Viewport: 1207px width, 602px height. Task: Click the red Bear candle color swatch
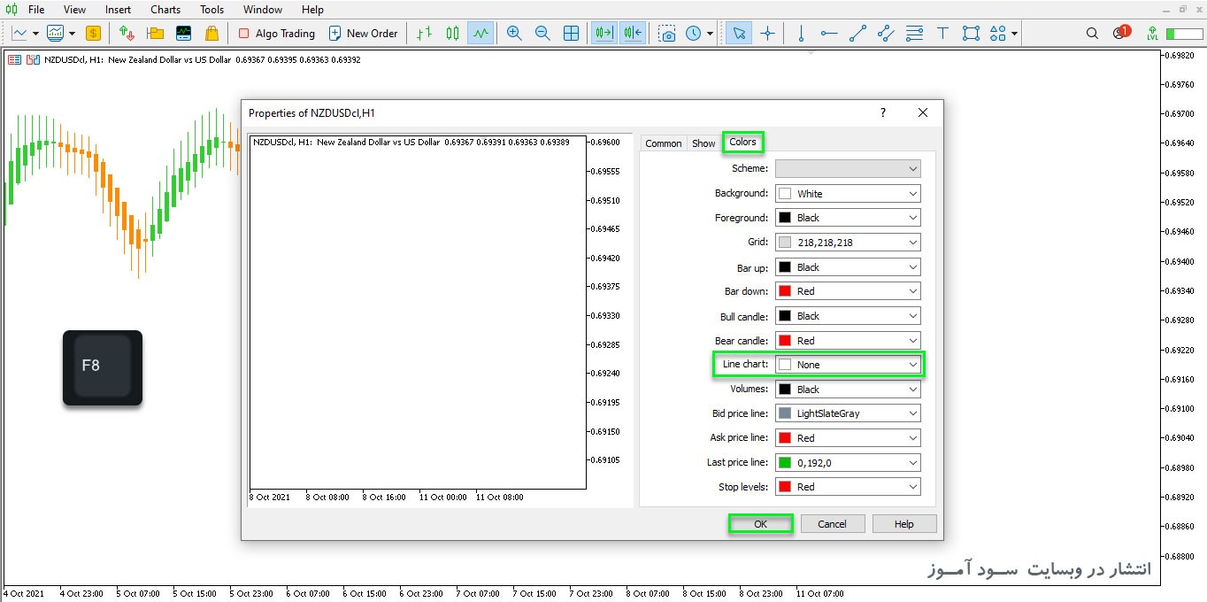point(785,341)
